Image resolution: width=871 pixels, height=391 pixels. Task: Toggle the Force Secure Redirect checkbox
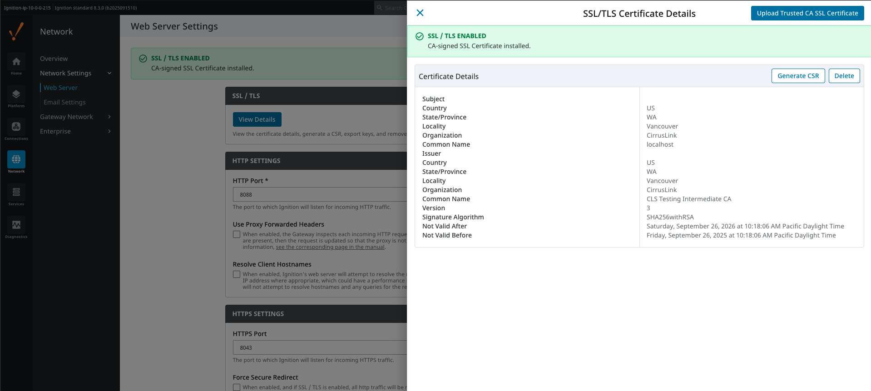point(237,387)
